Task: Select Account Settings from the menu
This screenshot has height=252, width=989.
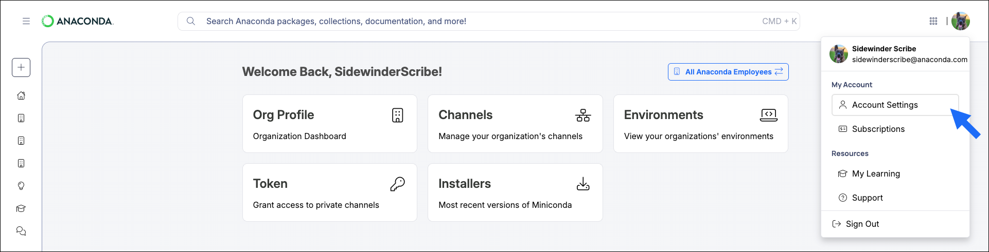Action: (895, 105)
